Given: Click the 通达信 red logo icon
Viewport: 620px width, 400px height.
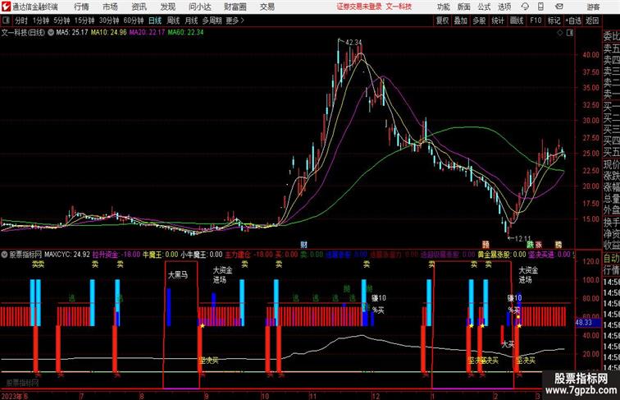Looking at the screenshot, I should 5,7.
